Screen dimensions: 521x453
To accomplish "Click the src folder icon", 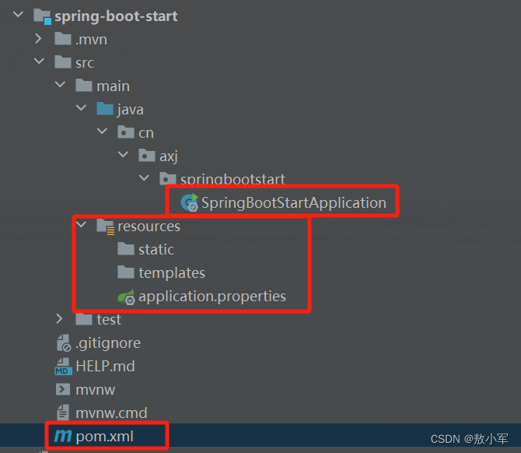I will click(x=63, y=62).
